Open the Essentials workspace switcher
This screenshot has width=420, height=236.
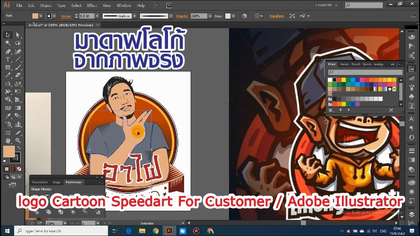pos(326,5)
